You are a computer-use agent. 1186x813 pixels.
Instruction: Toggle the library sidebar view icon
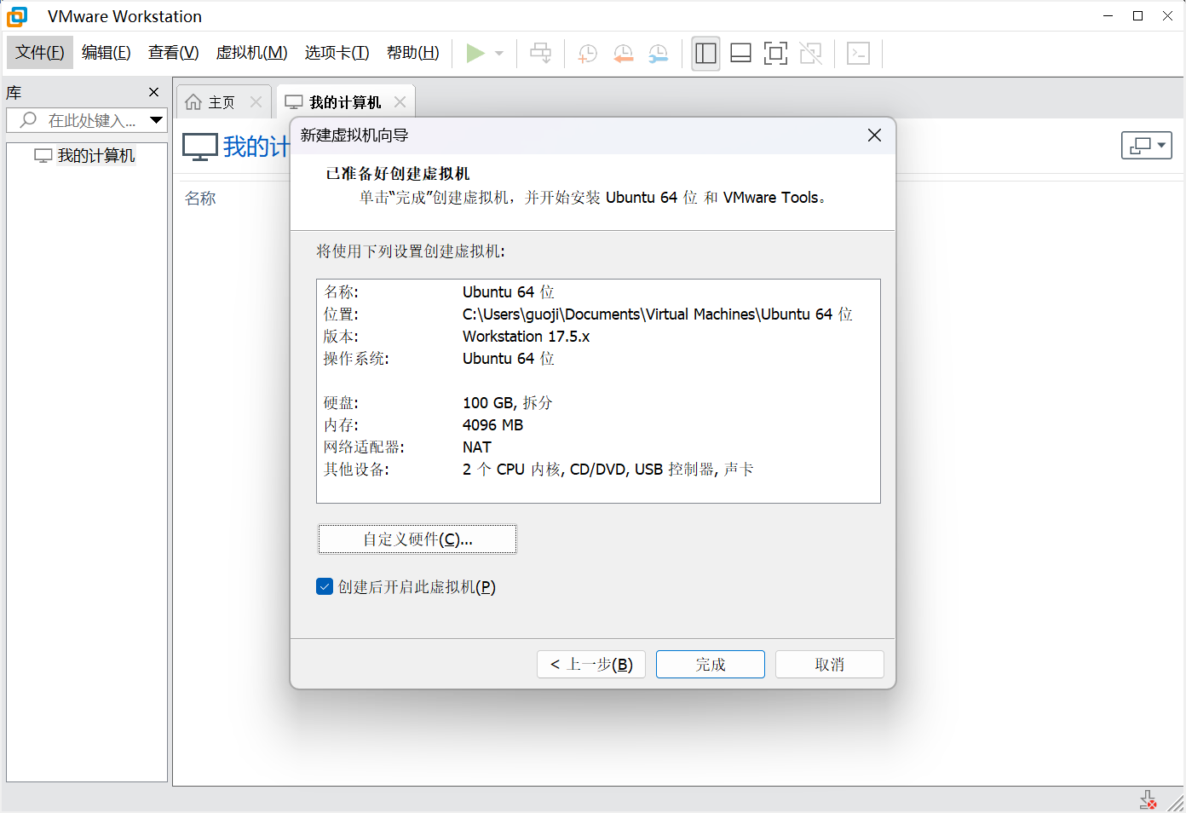(x=705, y=53)
